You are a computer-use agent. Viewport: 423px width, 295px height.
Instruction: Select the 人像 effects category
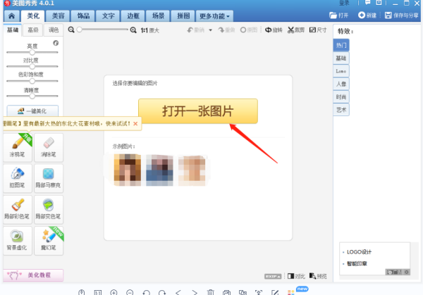click(341, 84)
